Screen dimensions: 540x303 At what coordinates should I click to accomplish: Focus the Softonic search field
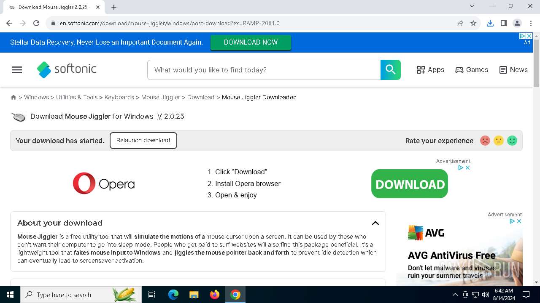click(x=264, y=70)
